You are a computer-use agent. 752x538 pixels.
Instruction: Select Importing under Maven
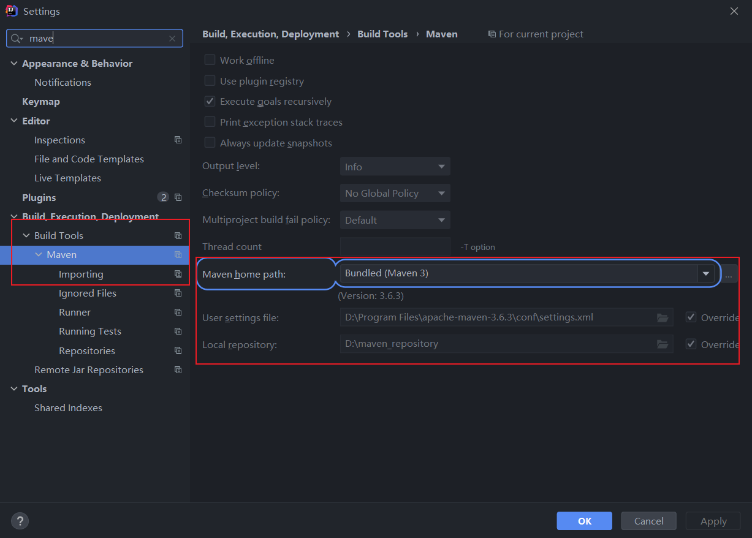coord(81,274)
